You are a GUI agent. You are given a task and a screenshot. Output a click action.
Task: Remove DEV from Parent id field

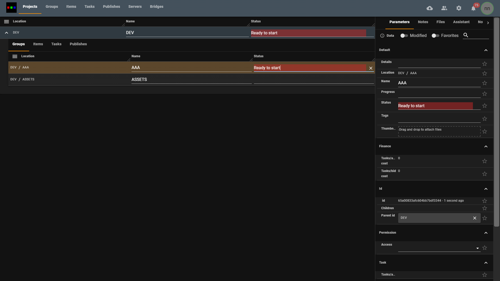click(475, 218)
